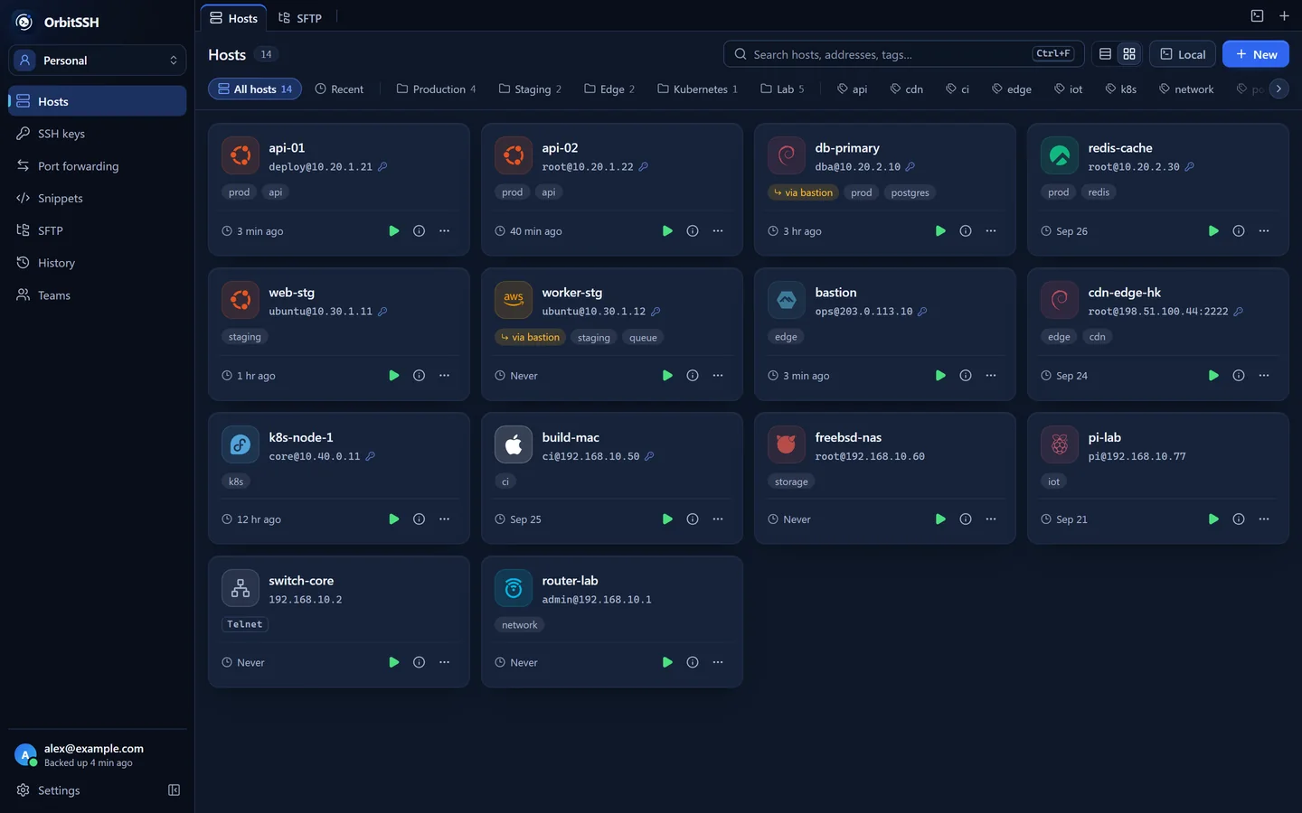Connect to router-lab host
The height and width of the screenshot is (813, 1302).
667,662
